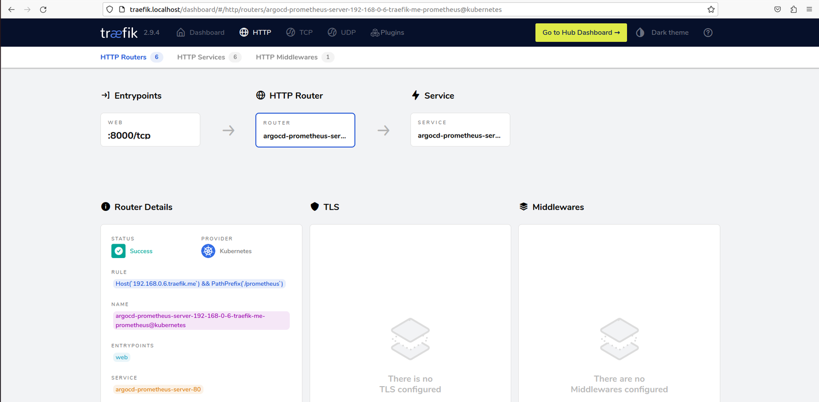Click the Plugins icon in navbar
This screenshot has height=402, width=819.
point(375,33)
